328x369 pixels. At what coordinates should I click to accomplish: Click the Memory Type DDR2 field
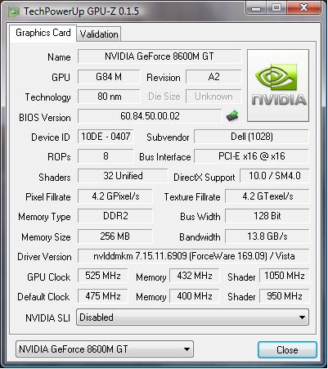click(x=115, y=216)
